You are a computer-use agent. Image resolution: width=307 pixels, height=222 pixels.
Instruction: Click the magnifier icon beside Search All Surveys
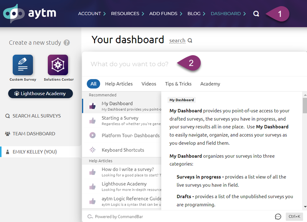point(7,116)
